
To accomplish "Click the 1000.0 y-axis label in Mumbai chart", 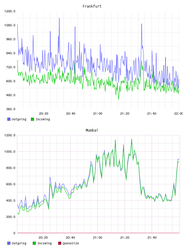I will [x=10, y=152].
